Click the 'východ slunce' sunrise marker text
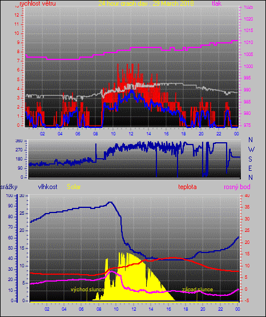 tap(87, 290)
